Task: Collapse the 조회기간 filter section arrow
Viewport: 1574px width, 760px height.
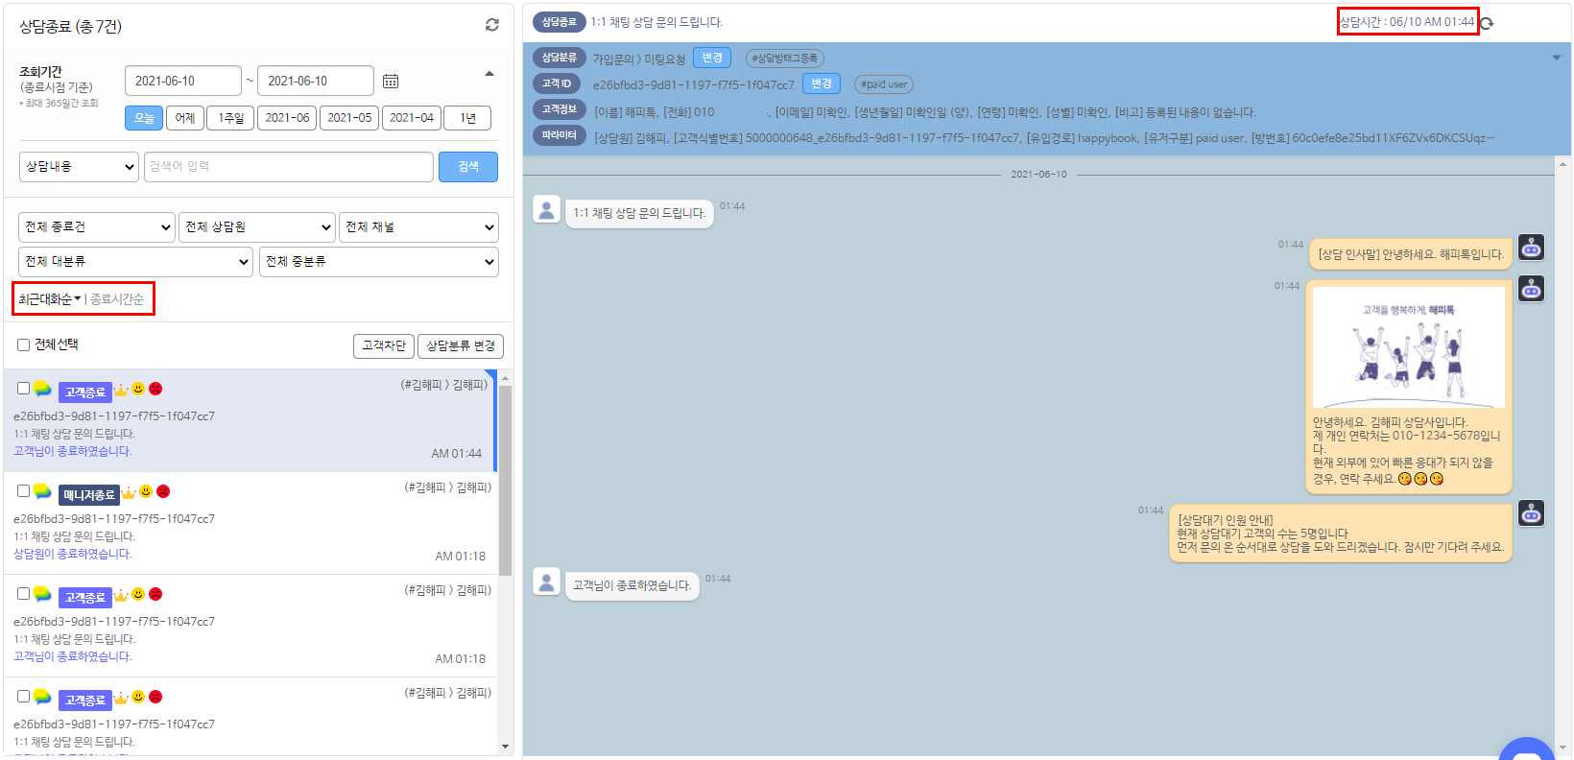Action: tap(489, 74)
